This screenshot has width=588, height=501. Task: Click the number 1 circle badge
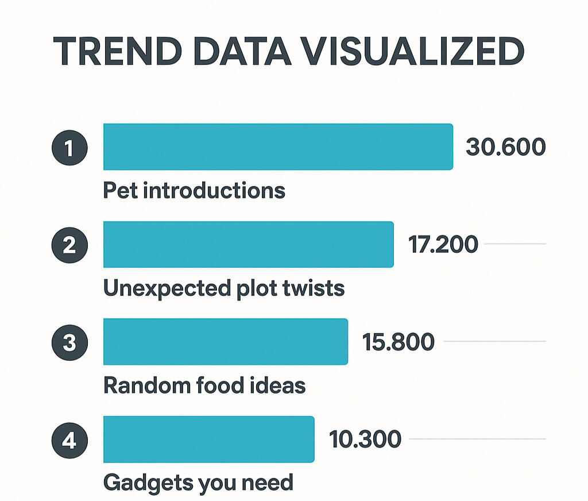coord(69,148)
